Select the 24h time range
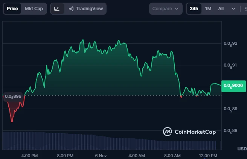Screen dimensions: 247x159 pyautogui.click(x=194, y=9)
